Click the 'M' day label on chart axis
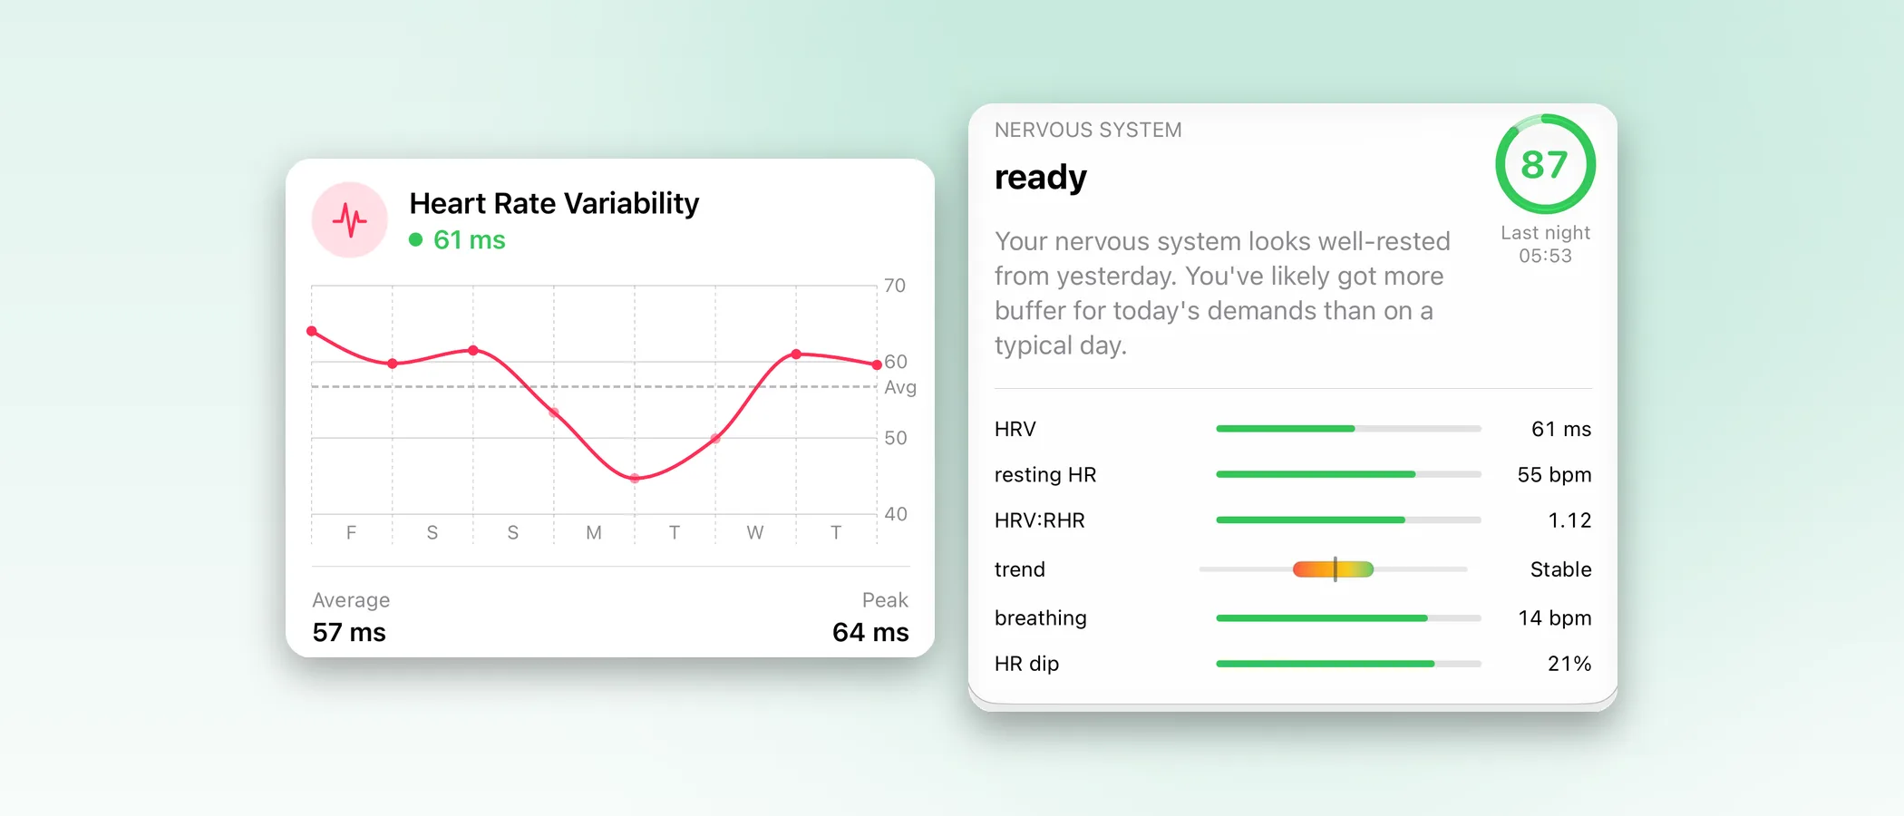 pyautogui.click(x=594, y=533)
